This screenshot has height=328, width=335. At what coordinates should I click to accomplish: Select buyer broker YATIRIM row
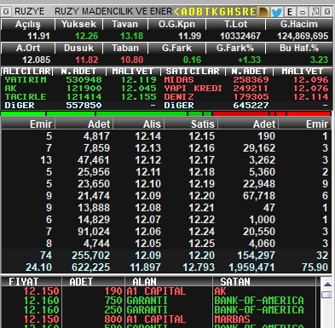[80, 80]
